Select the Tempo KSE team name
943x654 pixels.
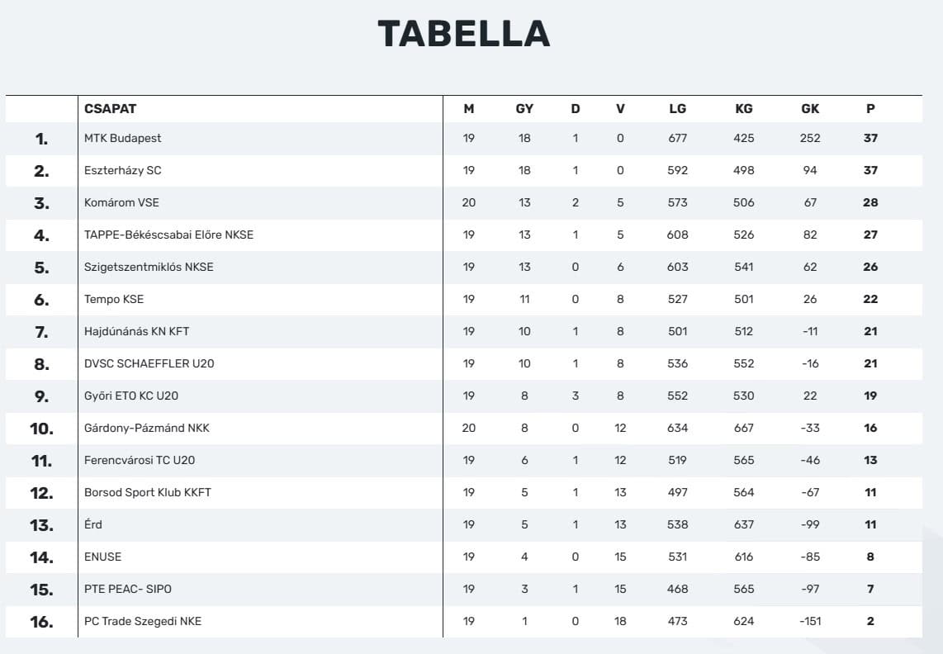pos(114,299)
